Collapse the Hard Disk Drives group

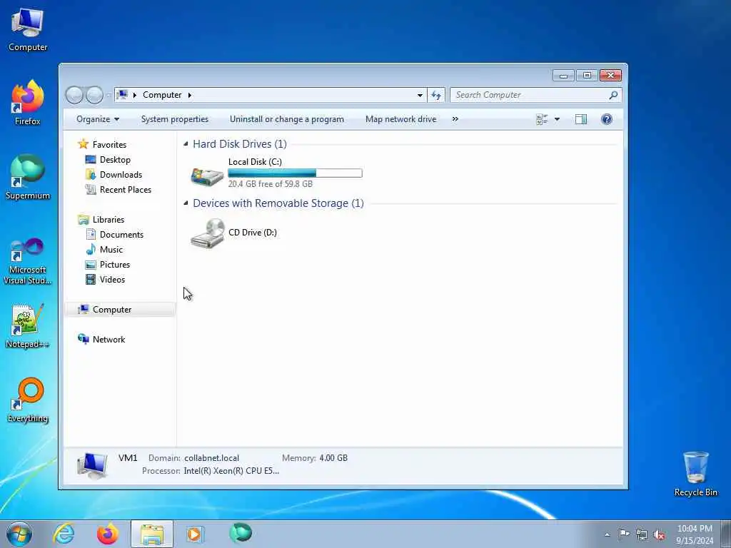click(x=186, y=144)
